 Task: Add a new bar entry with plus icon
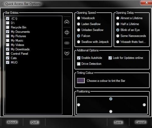point(67,32)
